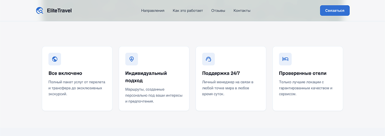Click the location pin icon in Индивидуальный подход card
The width and height of the screenshot is (385, 136).
pyautogui.click(x=132, y=59)
